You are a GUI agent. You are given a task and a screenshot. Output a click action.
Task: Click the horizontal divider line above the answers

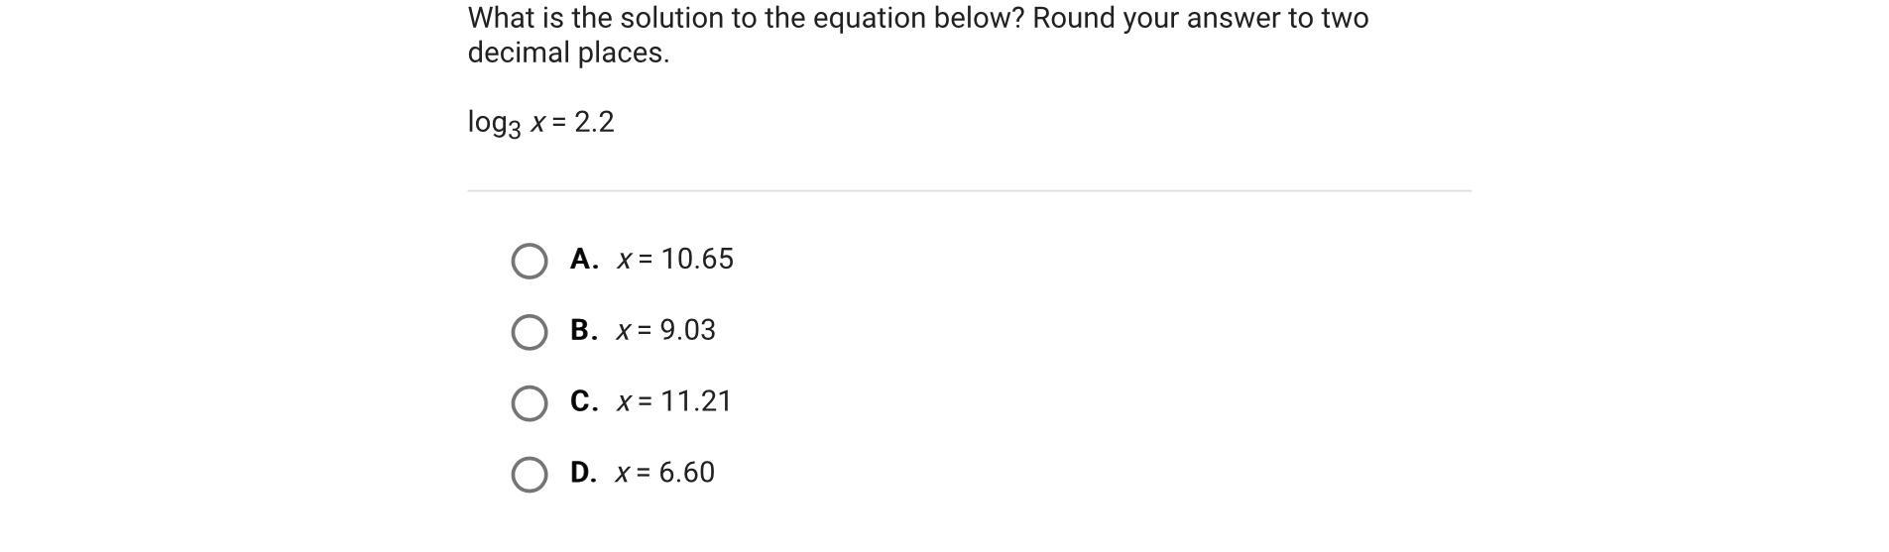tap(969, 190)
